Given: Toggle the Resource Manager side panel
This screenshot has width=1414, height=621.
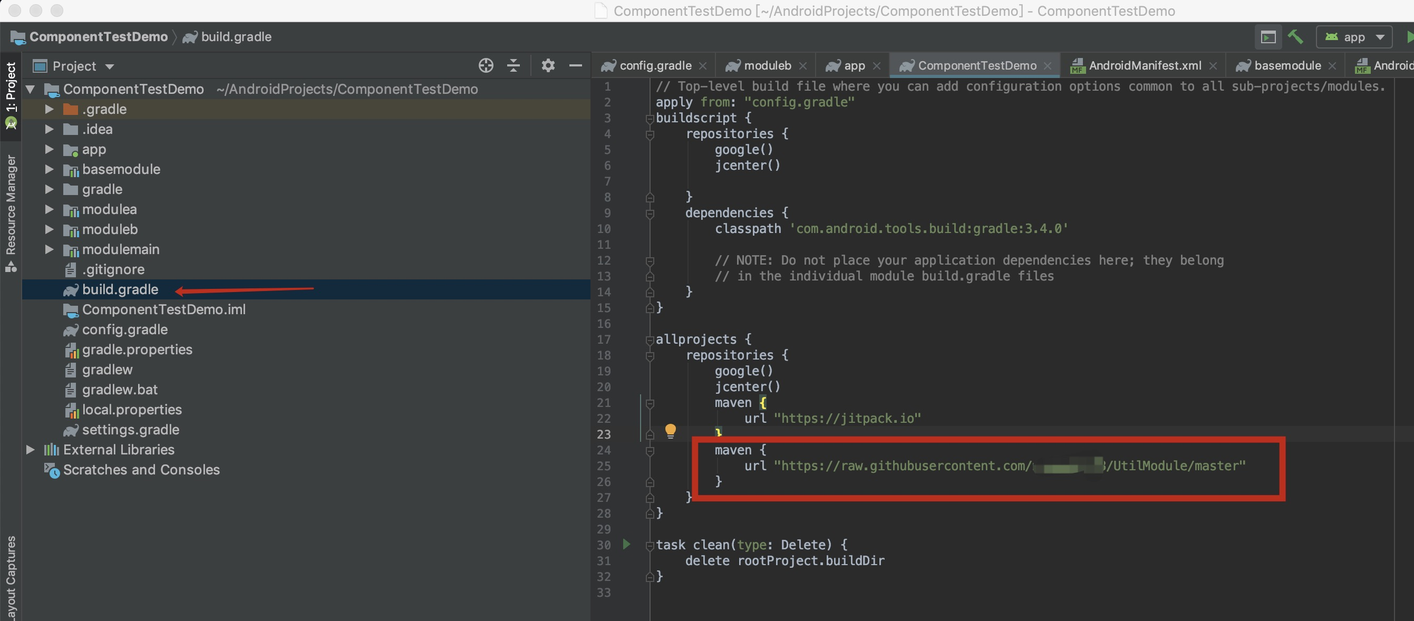Looking at the screenshot, I should click(x=11, y=211).
